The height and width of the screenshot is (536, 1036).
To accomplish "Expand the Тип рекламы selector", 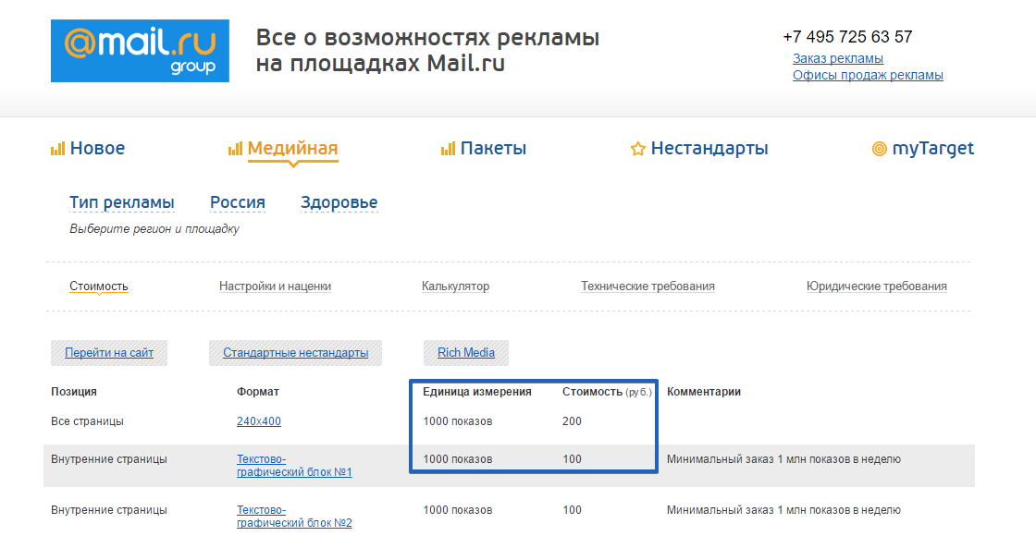I will tap(122, 202).
